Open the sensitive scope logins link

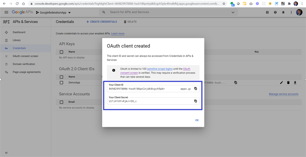[x=160, y=69]
